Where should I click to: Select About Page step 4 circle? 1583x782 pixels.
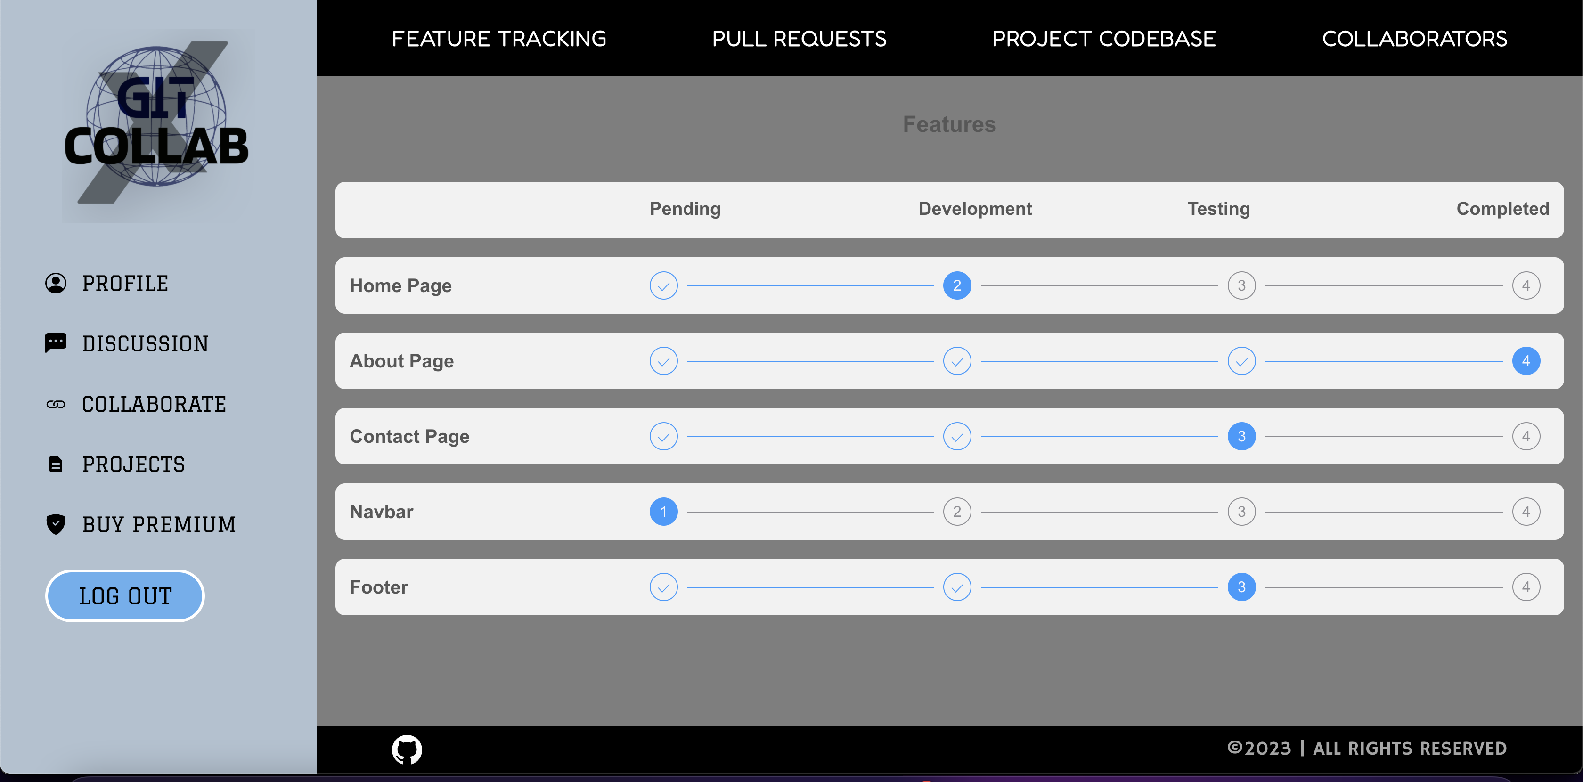pyautogui.click(x=1526, y=361)
